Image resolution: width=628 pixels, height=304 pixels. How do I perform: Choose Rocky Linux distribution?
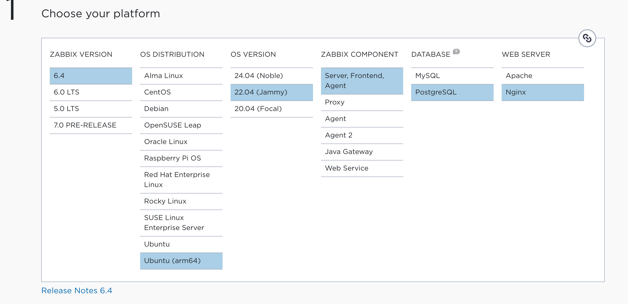181,201
